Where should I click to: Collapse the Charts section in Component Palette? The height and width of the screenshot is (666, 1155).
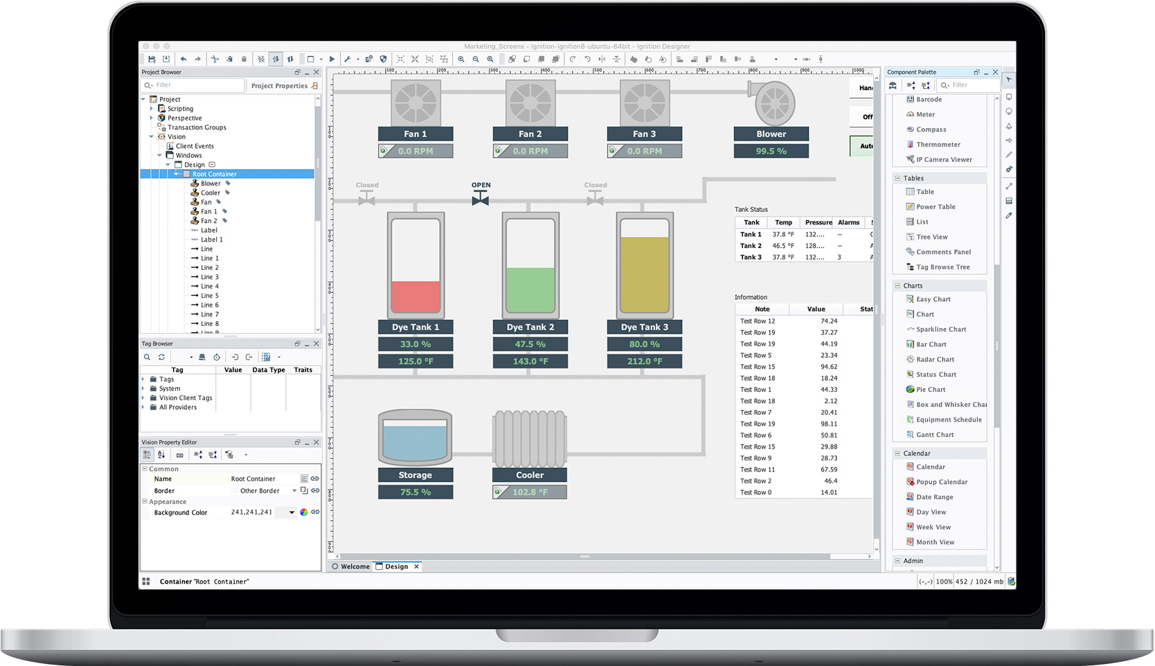[x=897, y=285]
